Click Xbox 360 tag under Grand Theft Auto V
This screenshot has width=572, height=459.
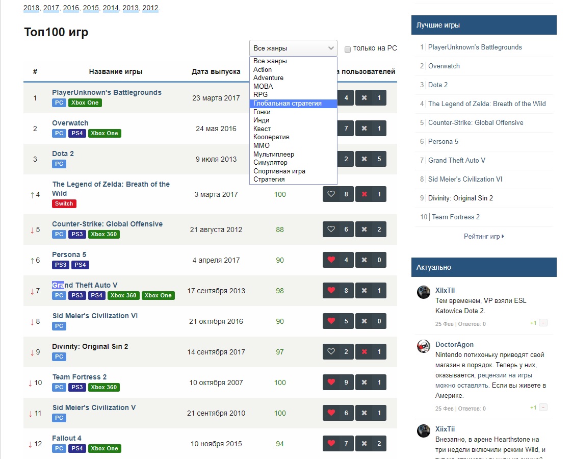[123, 295]
